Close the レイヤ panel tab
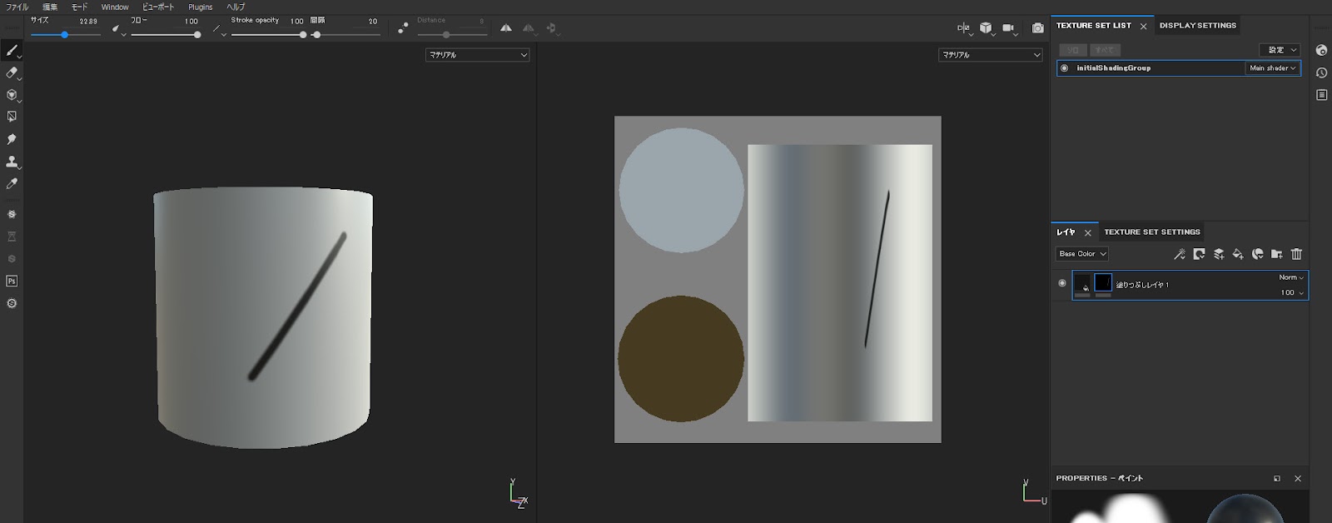Screen dimensions: 1332x523 1087,233
